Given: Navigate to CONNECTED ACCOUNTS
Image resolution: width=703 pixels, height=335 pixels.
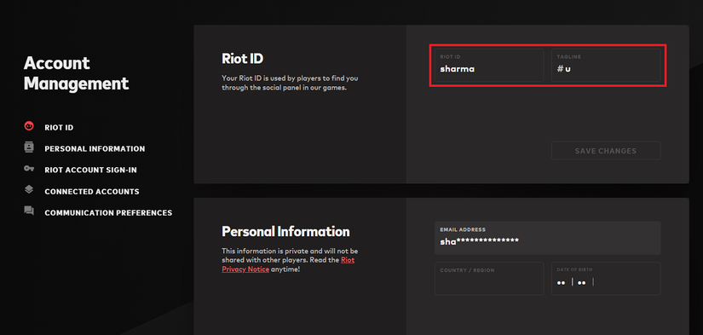Looking at the screenshot, I should 92,192.
